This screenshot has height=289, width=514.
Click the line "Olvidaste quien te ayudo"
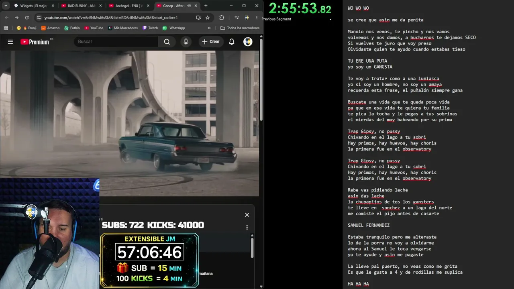406,49
